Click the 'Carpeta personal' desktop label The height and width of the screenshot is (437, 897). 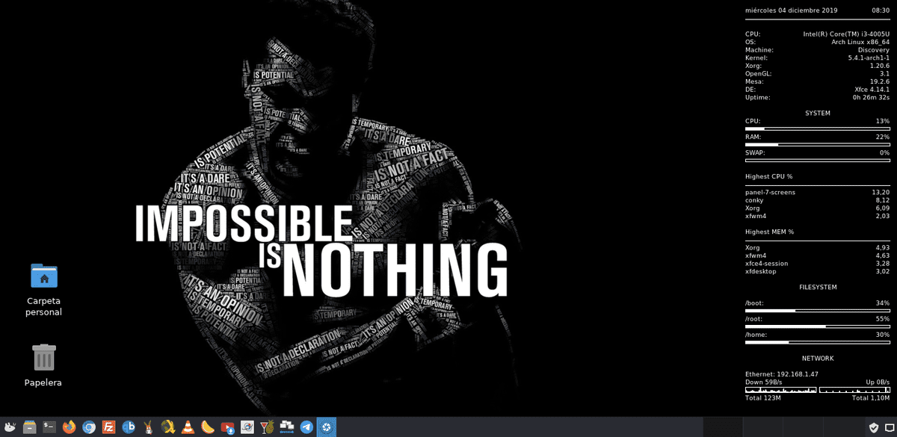coord(44,306)
